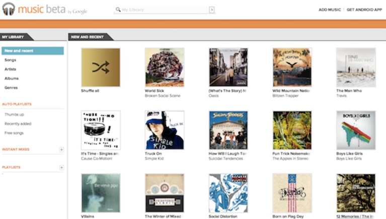Image resolution: width=386 pixels, height=219 pixels.
Task: Open the Born on Flag Day cover
Action: (292, 193)
